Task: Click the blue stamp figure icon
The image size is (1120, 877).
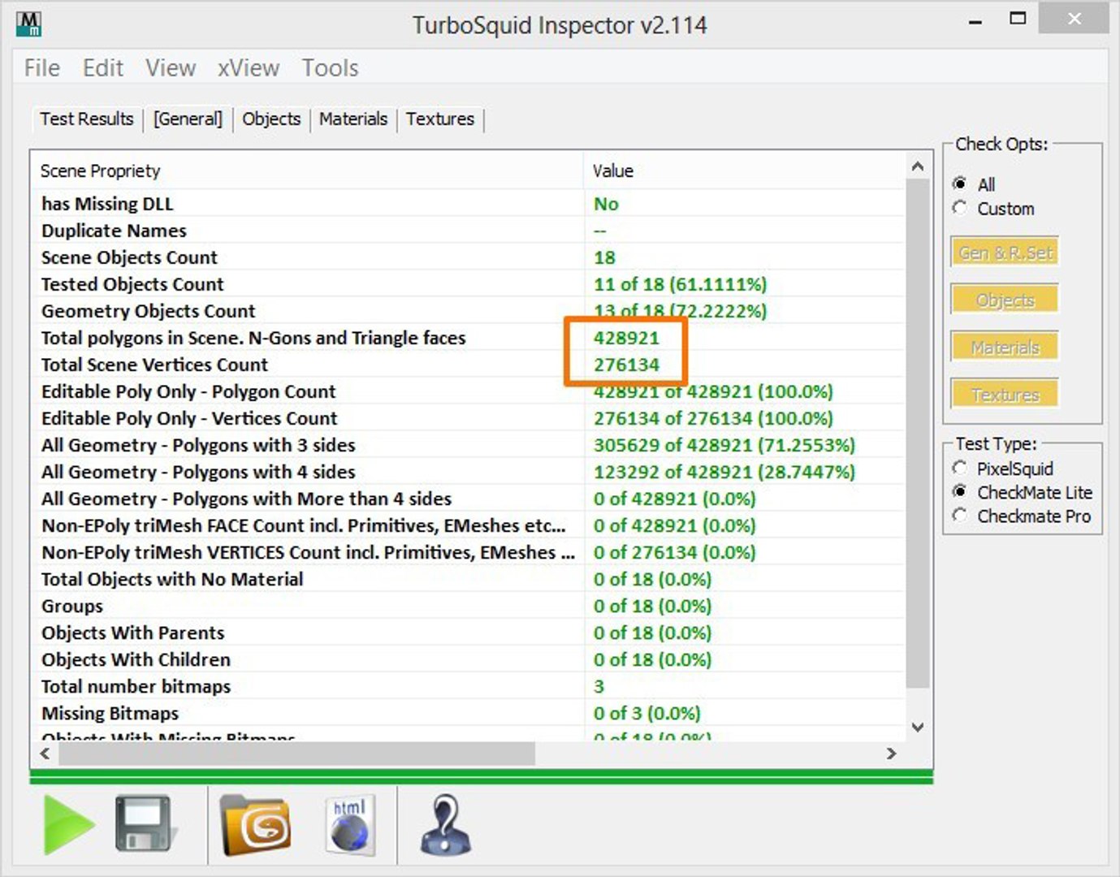Action: click(445, 825)
